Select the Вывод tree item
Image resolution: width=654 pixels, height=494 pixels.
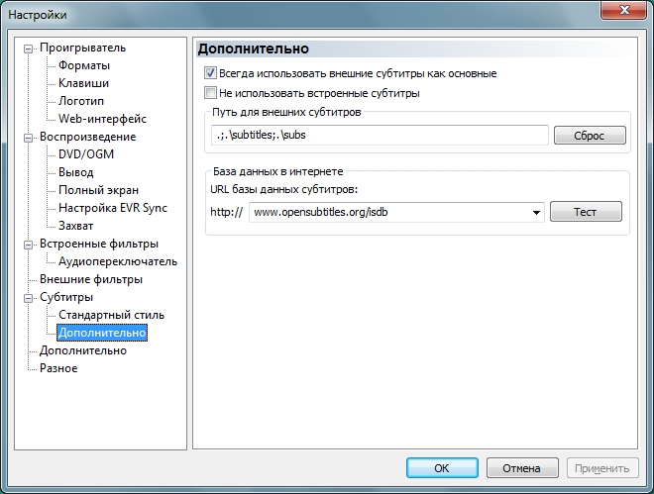click(x=76, y=172)
